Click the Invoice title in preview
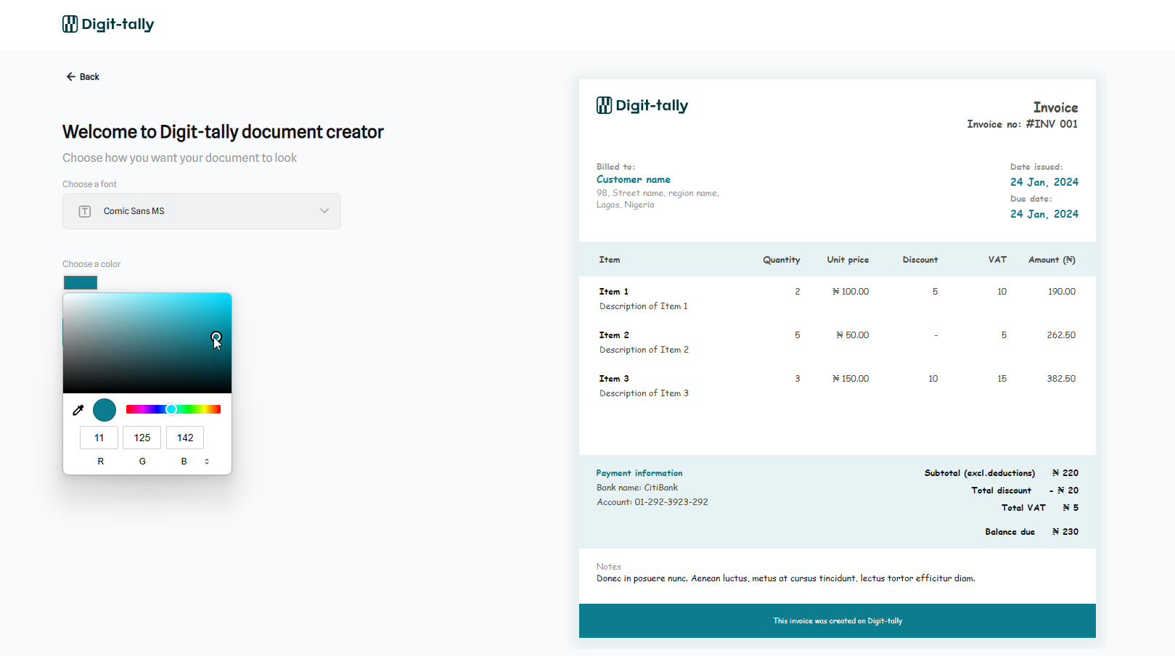This screenshot has height=656, width=1175. (x=1055, y=107)
